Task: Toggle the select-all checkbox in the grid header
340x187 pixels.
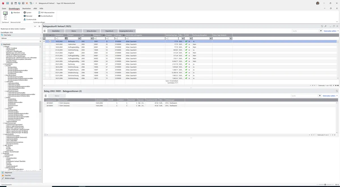Action: tap(50, 35)
